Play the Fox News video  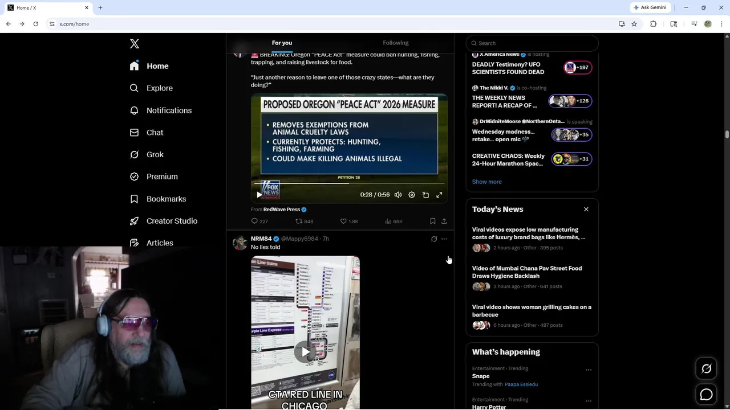pos(259,195)
